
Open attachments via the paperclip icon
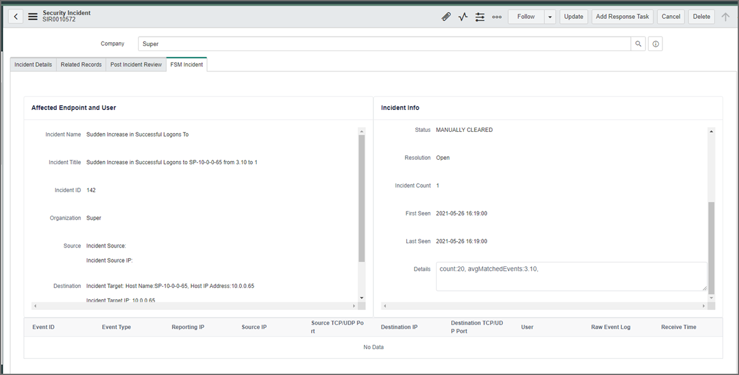point(446,16)
